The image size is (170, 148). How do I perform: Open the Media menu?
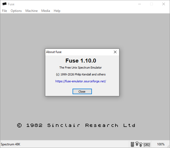(x=46, y=11)
